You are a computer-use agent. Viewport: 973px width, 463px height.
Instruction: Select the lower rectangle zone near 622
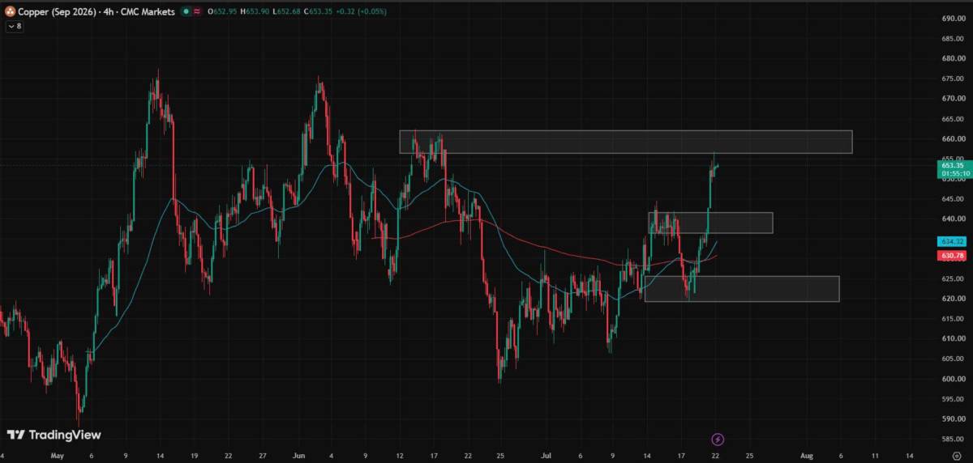coord(742,289)
